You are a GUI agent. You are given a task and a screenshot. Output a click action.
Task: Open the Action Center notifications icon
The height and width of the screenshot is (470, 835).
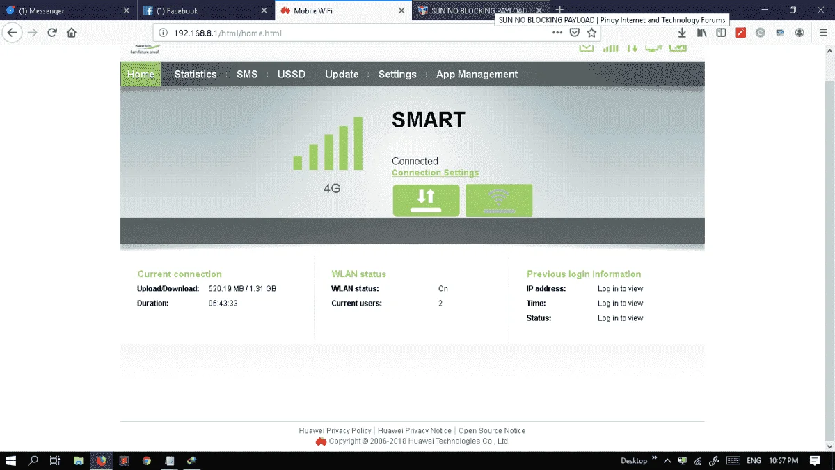815,460
